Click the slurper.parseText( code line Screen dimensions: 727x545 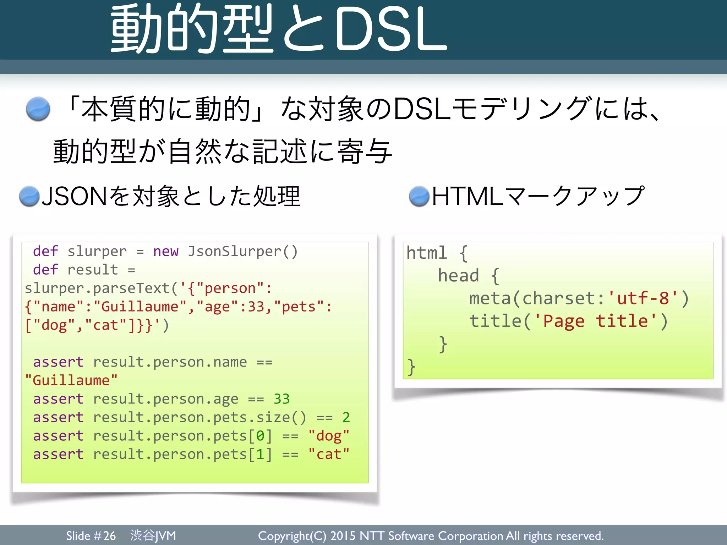tap(148, 288)
